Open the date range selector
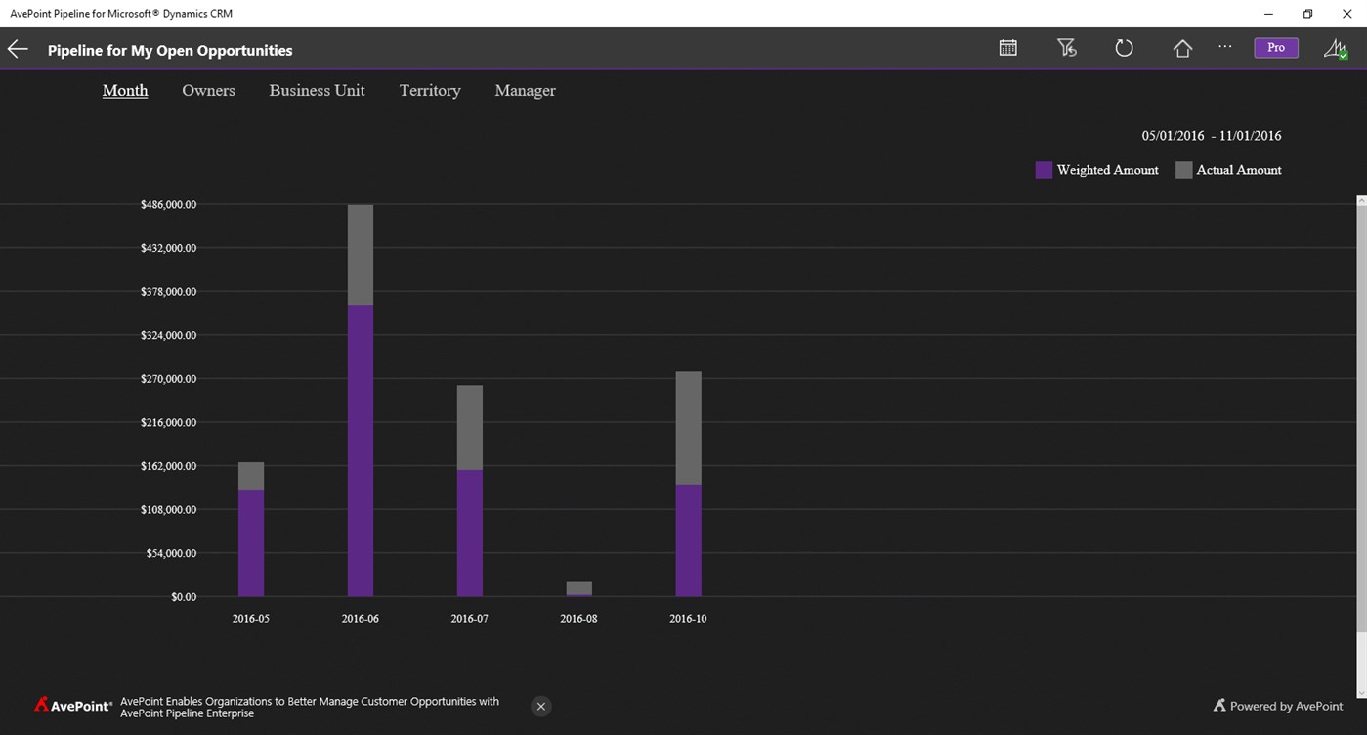The height and width of the screenshot is (735, 1367). pyautogui.click(x=1212, y=135)
